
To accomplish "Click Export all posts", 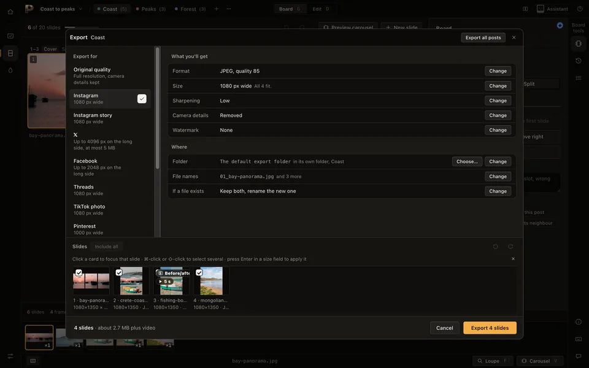I will coord(483,37).
